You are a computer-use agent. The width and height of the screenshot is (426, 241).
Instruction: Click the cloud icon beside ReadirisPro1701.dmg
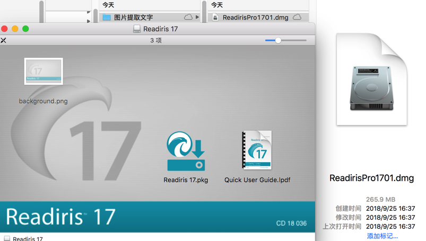(297, 17)
